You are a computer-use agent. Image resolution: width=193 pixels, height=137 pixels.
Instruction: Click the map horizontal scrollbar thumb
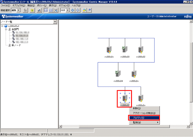124,126
